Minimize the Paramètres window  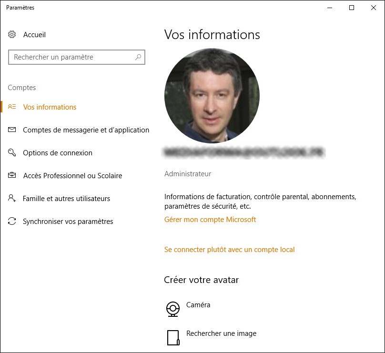[330, 8]
